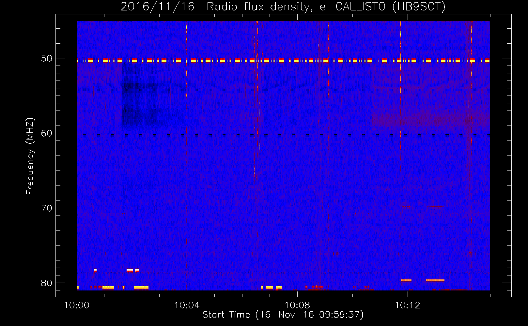Viewport: 528px width, 326px height.
Task: Click the '10:12' time tick label
Action: tap(408, 305)
